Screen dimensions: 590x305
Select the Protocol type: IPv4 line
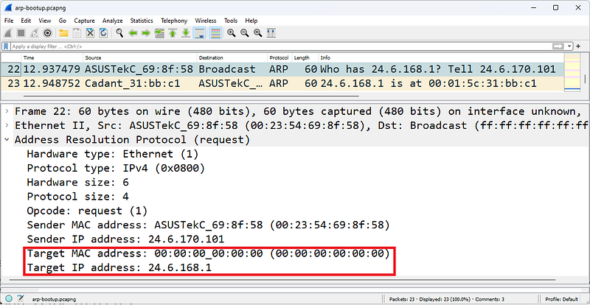[116, 169]
